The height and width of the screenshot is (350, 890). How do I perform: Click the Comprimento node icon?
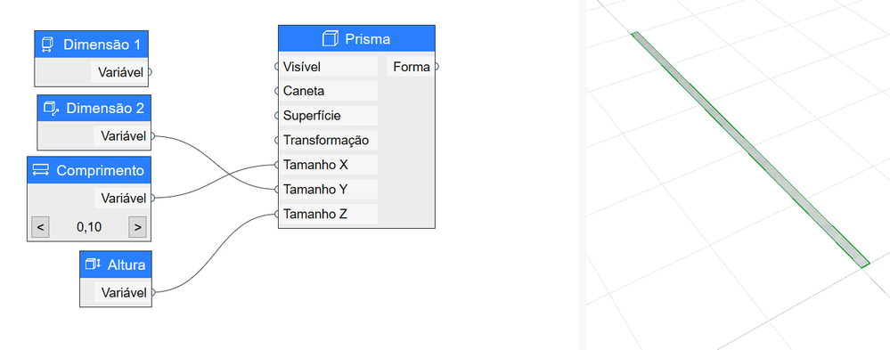pos(41,170)
